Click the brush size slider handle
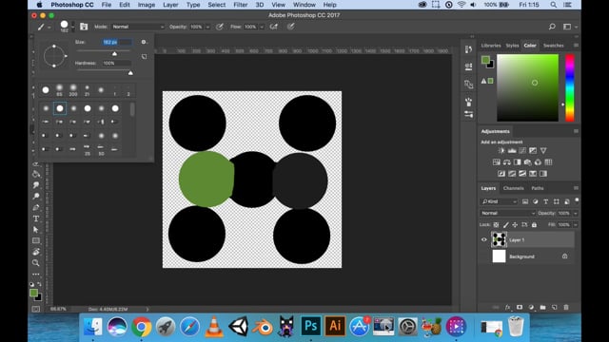The height and width of the screenshot is (342, 609). pos(114,53)
